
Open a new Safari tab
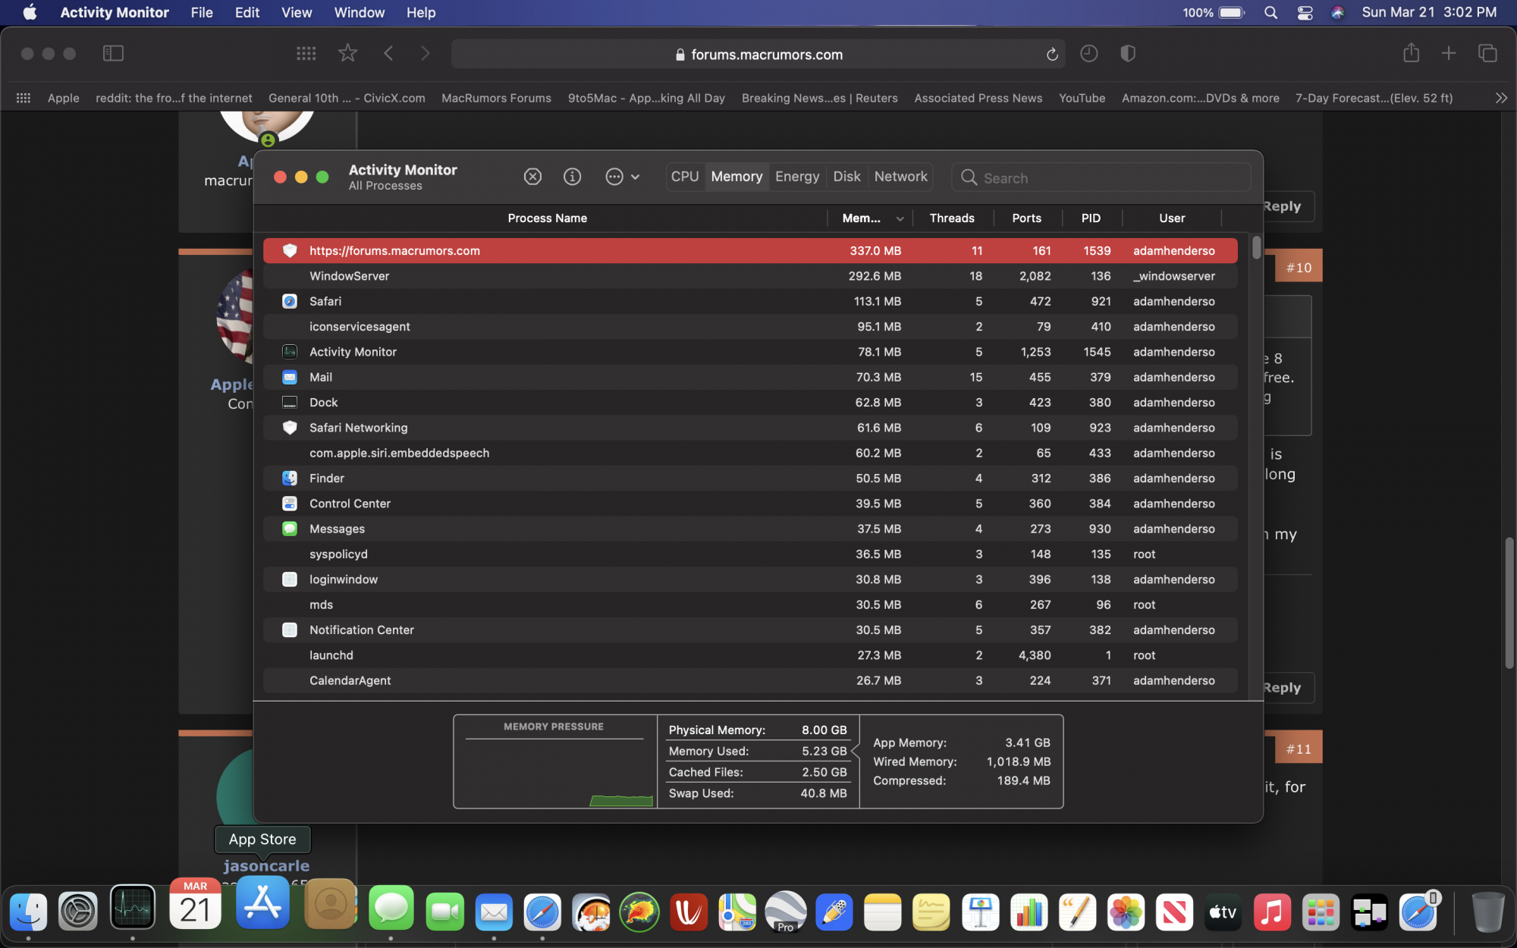pos(1449,53)
